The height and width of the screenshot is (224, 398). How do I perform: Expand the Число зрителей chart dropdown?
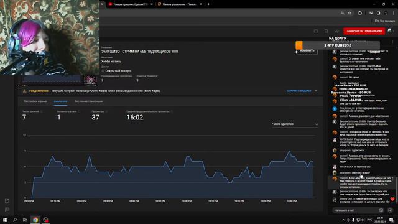click(x=295, y=124)
